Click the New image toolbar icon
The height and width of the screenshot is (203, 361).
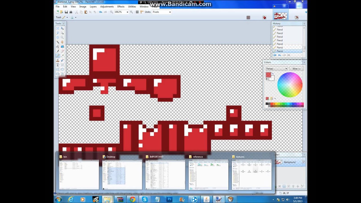(57, 12)
